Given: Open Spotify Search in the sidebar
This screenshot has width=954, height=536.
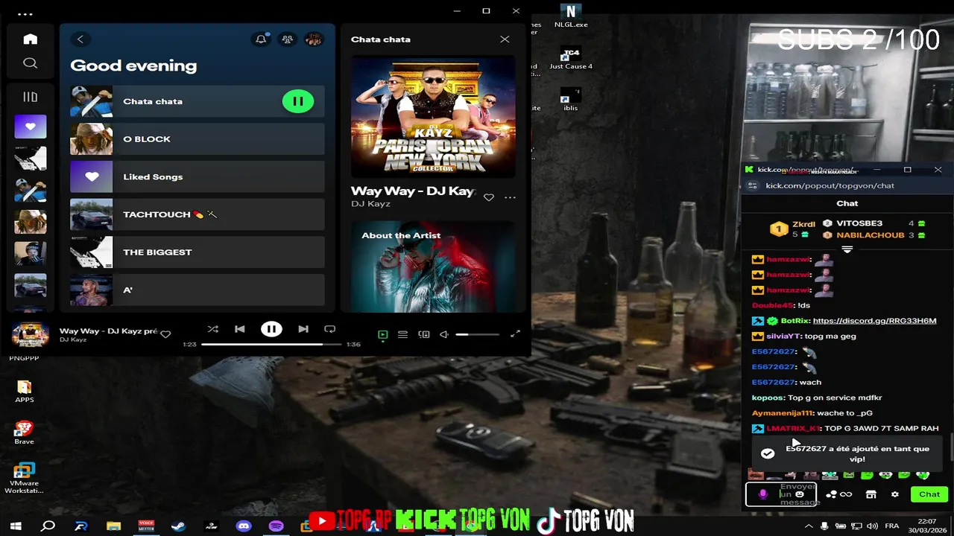Looking at the screenshot, I should click(31, 63).
